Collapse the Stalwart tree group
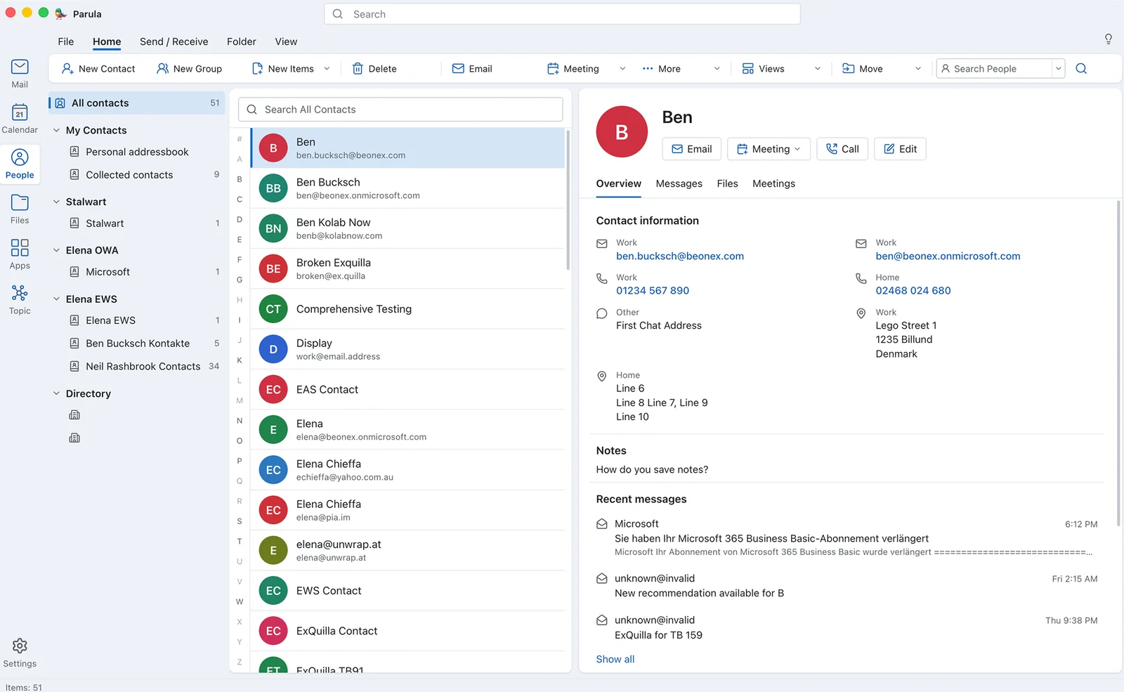This screenshot has height=692, width=1124. click(57, 202)
